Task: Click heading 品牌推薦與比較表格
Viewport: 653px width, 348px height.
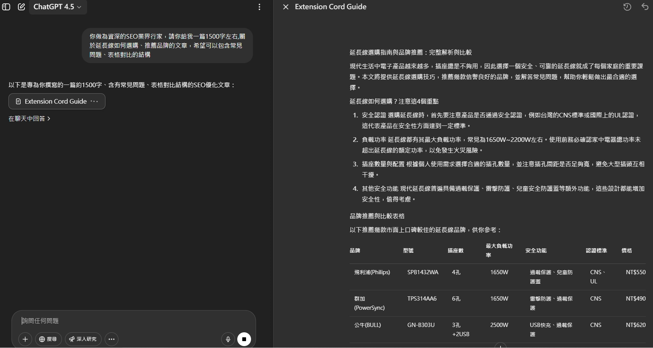Action: pyautogui.click(x=377, y=216)
